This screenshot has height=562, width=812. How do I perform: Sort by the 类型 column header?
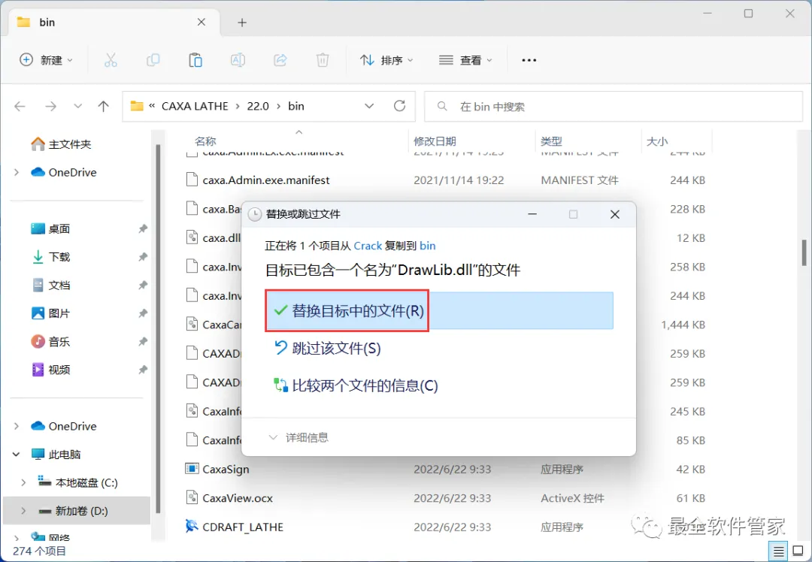[x=551, y=141]
